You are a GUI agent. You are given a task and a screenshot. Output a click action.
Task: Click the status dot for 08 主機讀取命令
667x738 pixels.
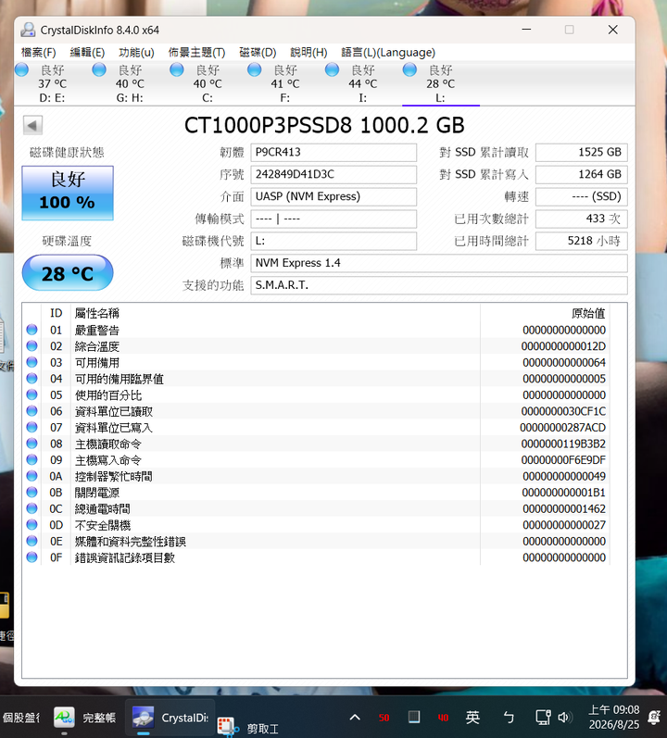(32, 444)
